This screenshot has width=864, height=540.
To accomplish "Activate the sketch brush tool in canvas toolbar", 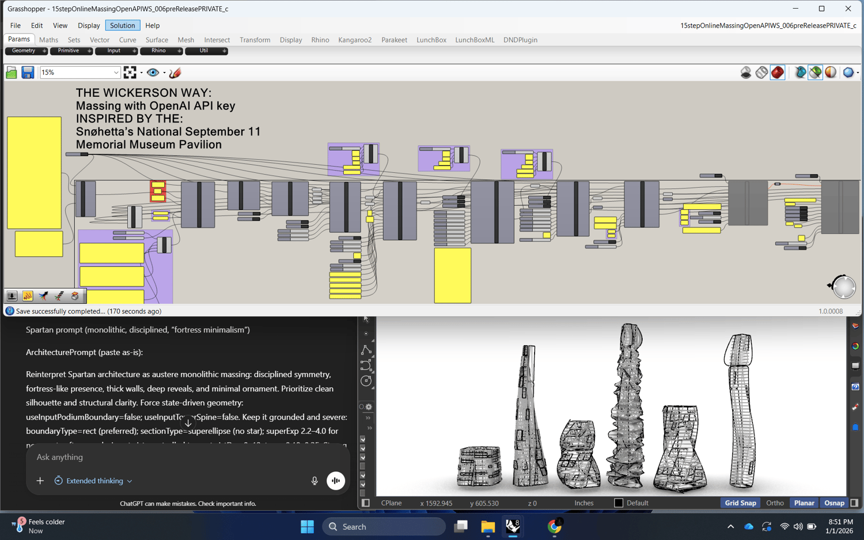I will pos(175,73).
